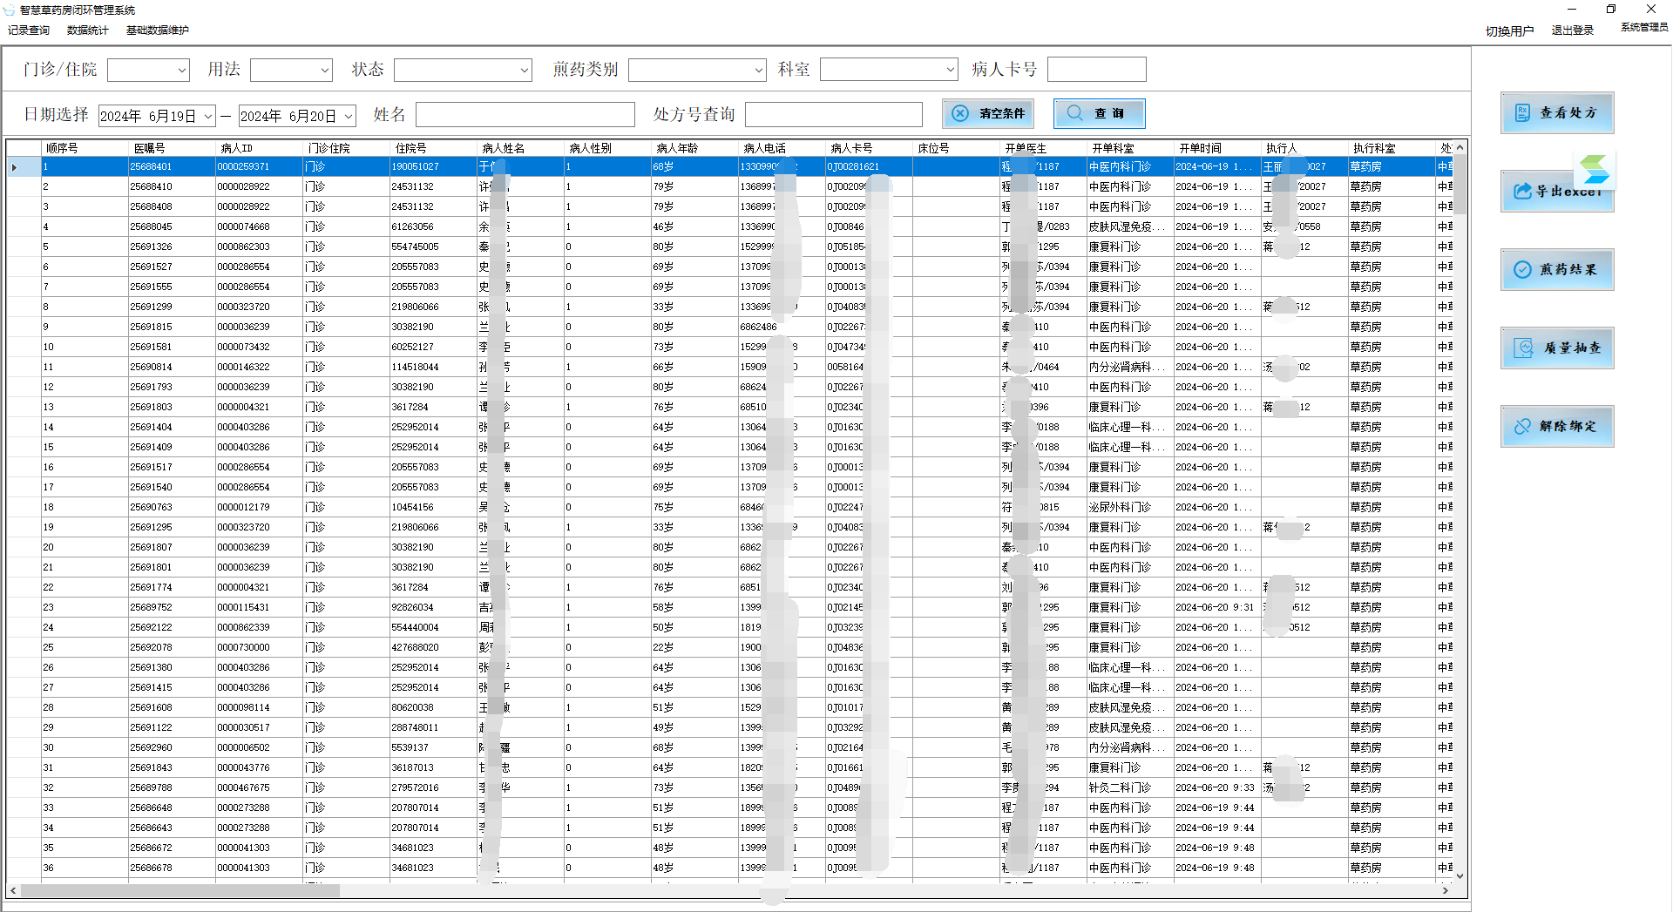Screen dimensions: 1673x912
Task: Select cell with 住院号 10454156
Action: [x=433, y=507]
